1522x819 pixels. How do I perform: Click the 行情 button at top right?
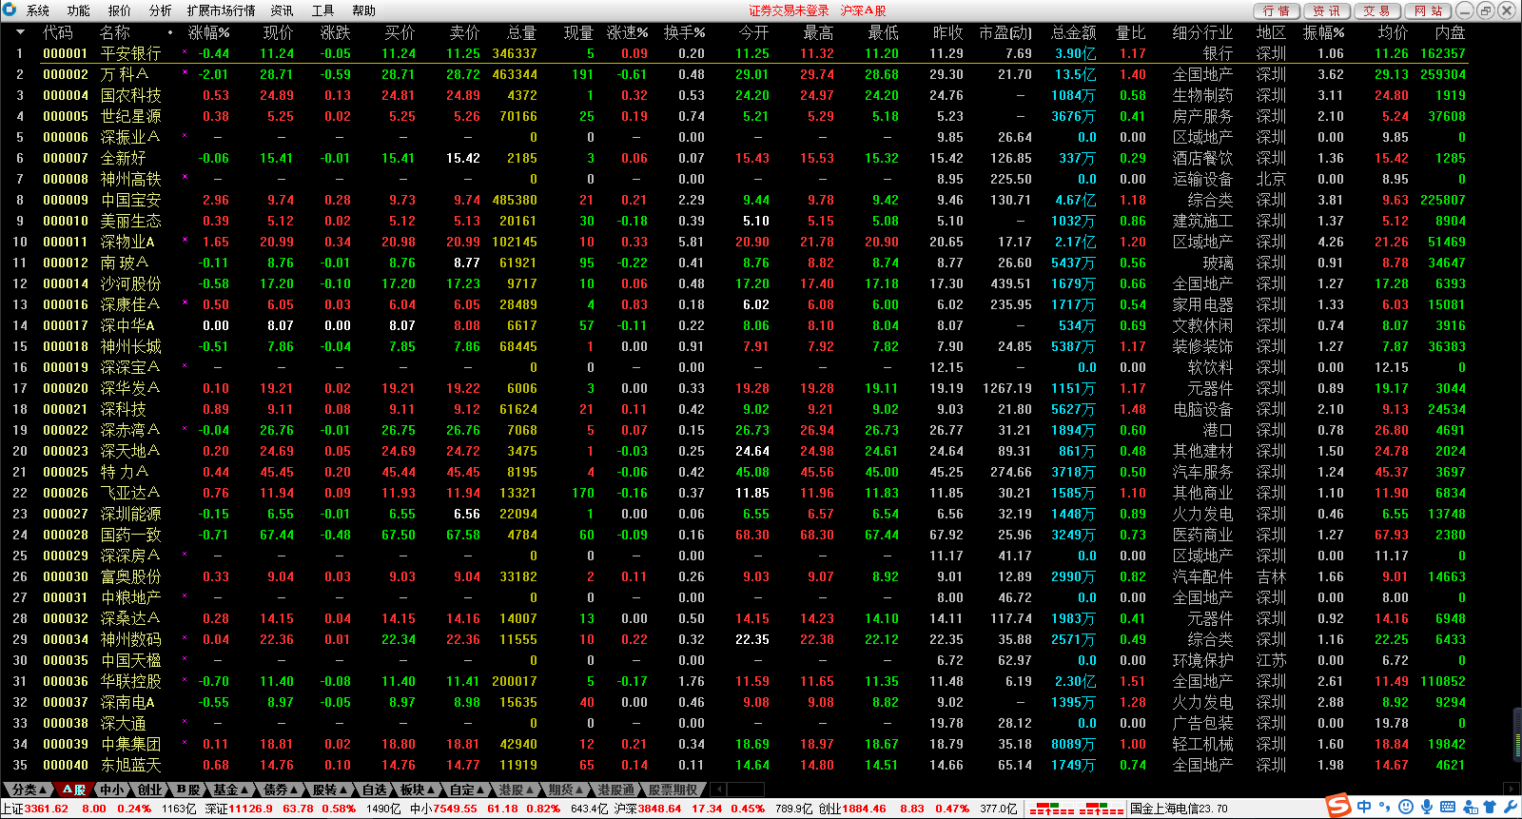coord(1277,10)
